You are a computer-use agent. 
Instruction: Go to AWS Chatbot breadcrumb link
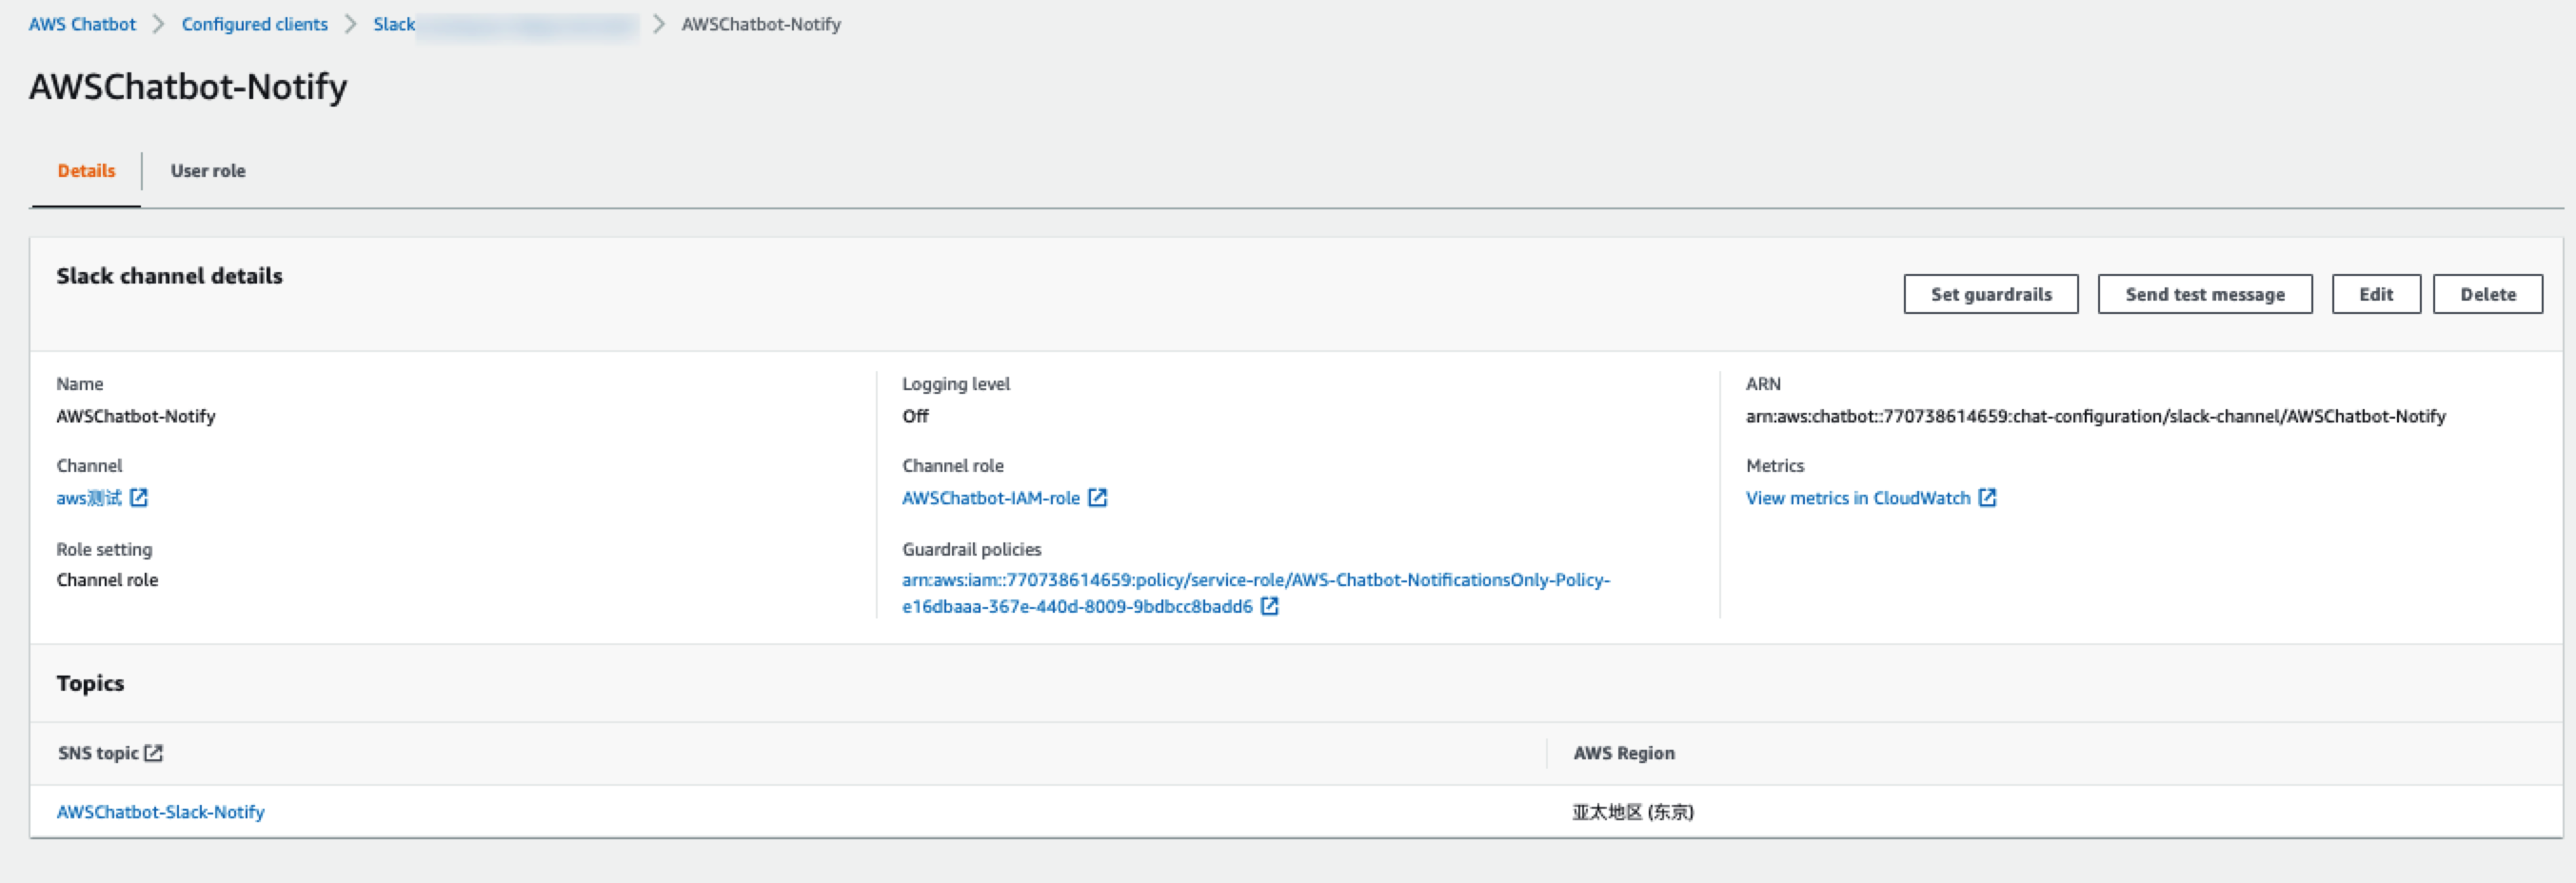point(82,24)
